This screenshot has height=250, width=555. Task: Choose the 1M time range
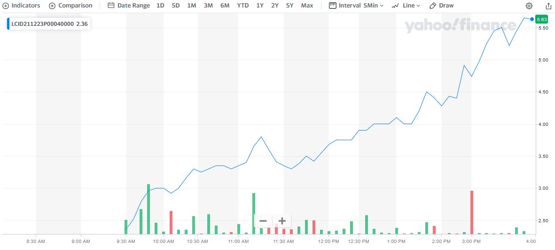[192, 6]
